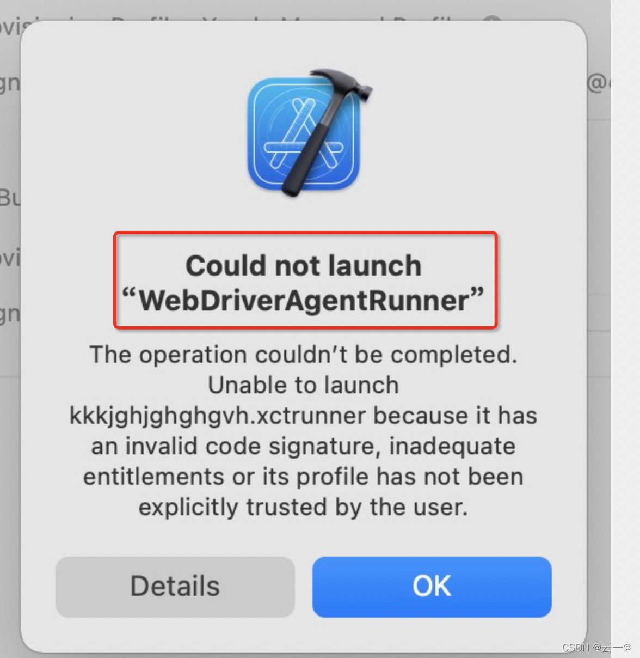Click the red highlight box border
This screenshot has width=640, height=658.
pyautogui.click(x=305, y=233)
